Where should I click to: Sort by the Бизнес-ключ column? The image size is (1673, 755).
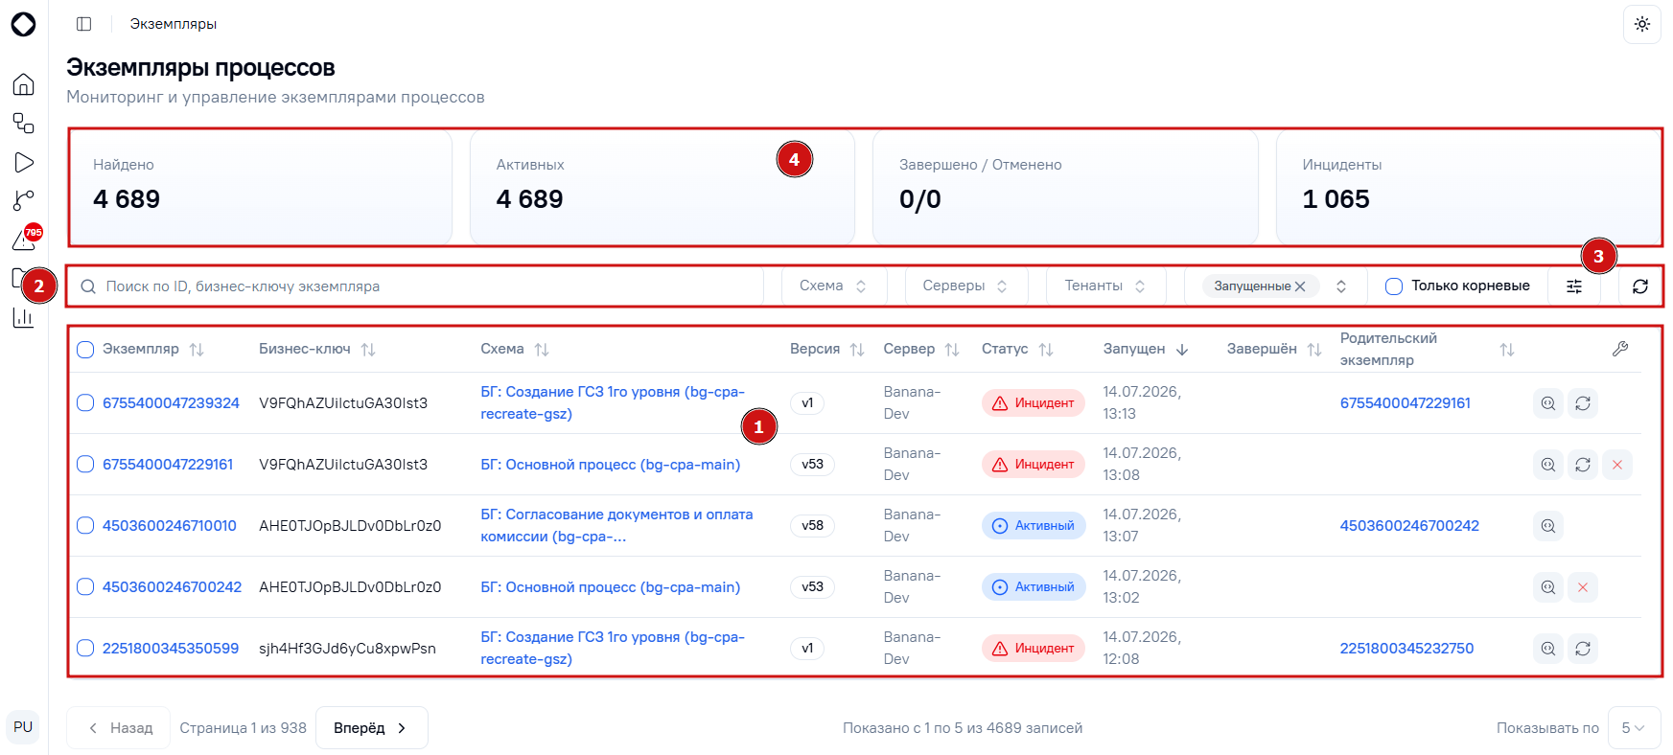click(x=368, y=350)
